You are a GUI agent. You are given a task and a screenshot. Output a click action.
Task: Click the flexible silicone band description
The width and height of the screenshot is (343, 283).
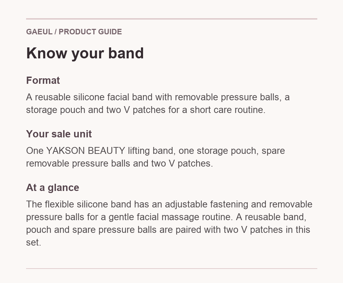pos(169,223)
